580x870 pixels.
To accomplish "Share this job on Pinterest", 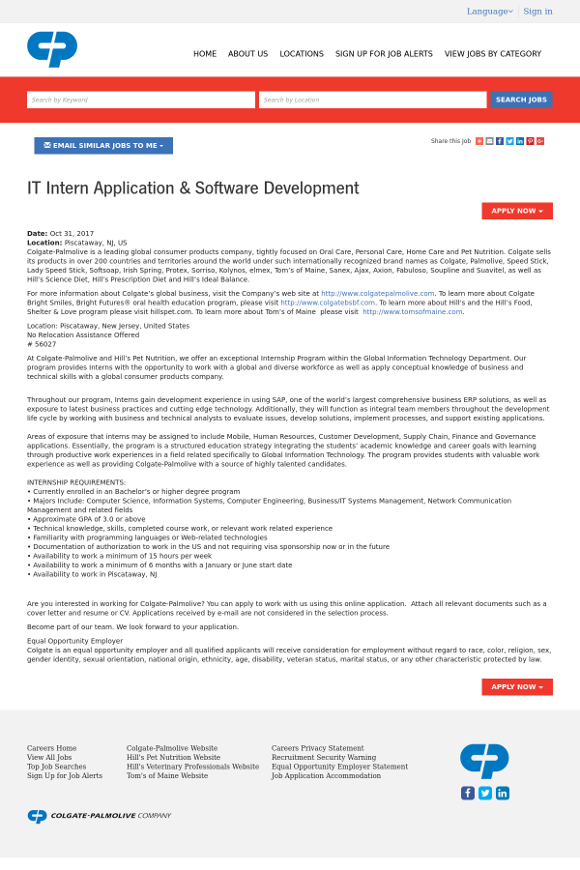I will click(530, 141).
